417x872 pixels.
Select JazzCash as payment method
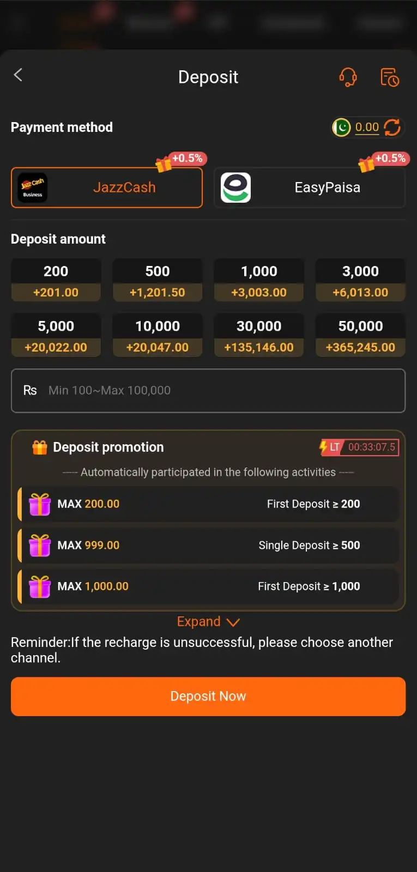coord(106,187)
